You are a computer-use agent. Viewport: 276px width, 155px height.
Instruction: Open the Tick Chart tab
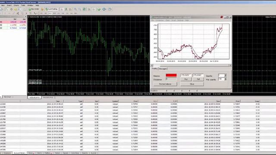(x=7, y=97)
